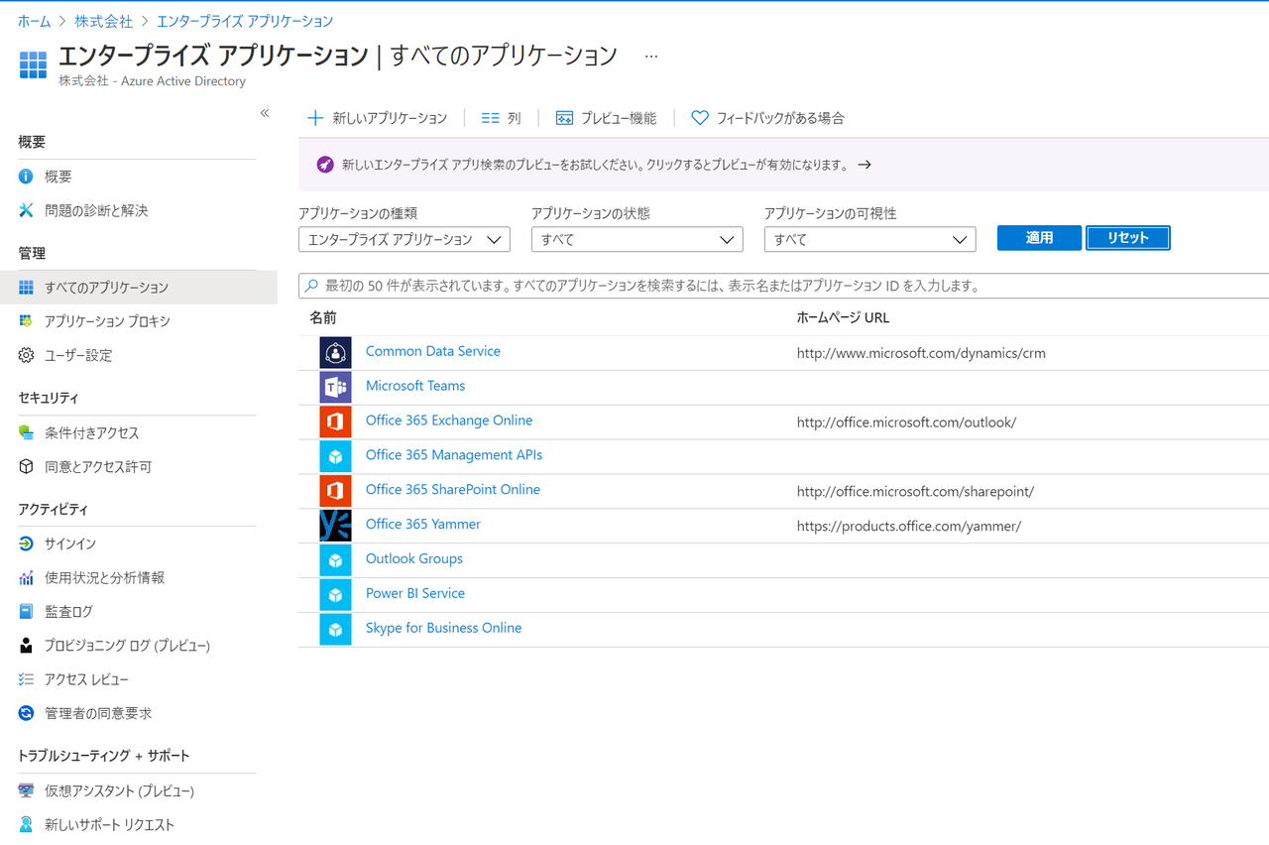
Task: Click the preview banner message text
Action: 595,165
